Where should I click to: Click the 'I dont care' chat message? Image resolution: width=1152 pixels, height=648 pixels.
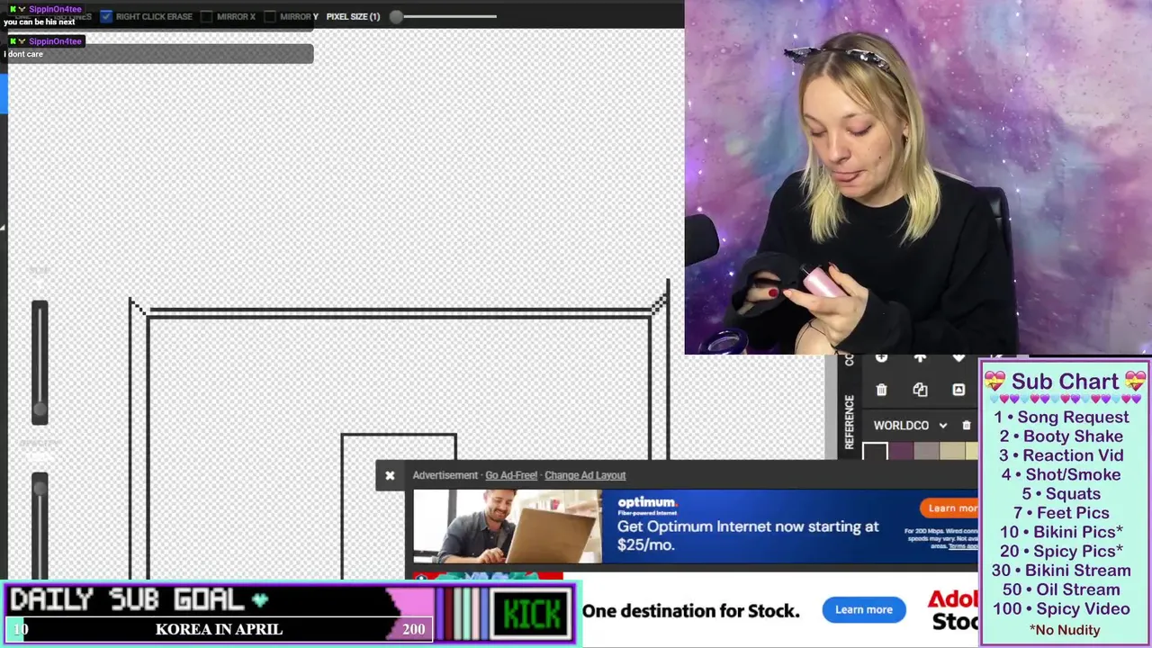pos(23,54)
